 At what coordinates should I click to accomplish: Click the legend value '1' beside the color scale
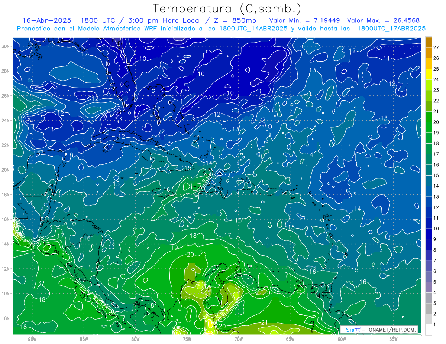click(435, 324)
